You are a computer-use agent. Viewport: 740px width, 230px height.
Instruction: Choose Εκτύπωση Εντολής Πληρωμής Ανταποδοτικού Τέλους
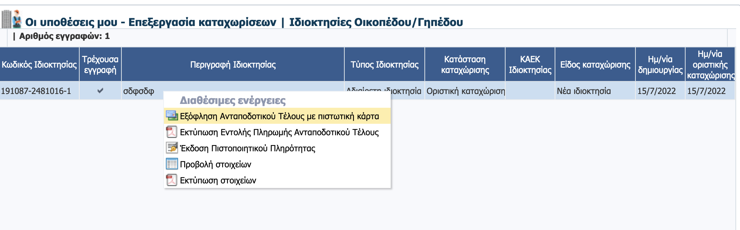tap(279, 132)
